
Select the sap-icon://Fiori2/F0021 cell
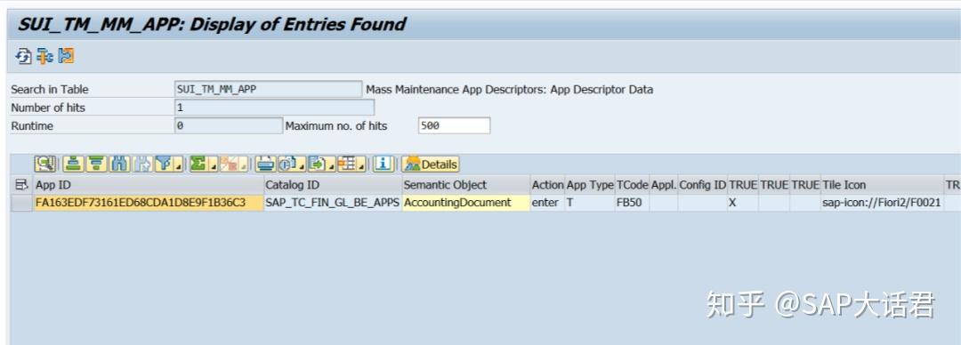(x=882, y=203)
